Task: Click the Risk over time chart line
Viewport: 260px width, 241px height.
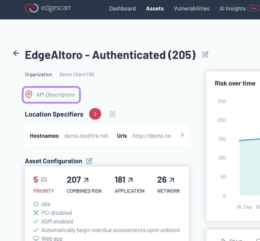Action: [x=248, y=139]
